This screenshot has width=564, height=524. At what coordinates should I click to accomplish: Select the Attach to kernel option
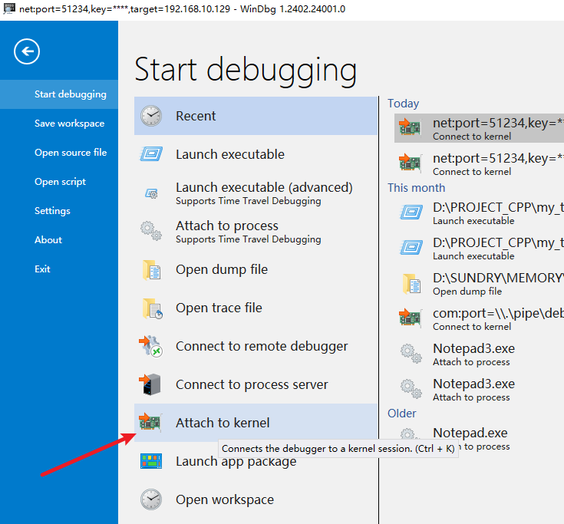[256, 423]
